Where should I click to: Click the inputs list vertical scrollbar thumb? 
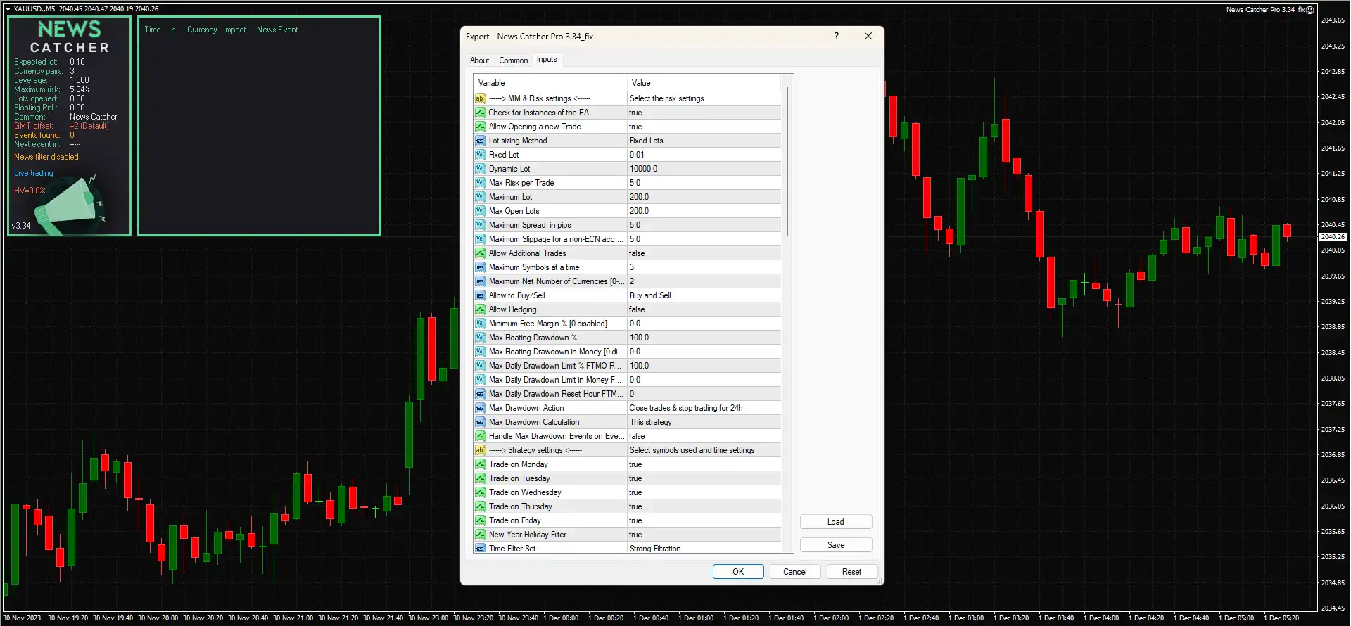pyautogui.click(x=787, y=162)
